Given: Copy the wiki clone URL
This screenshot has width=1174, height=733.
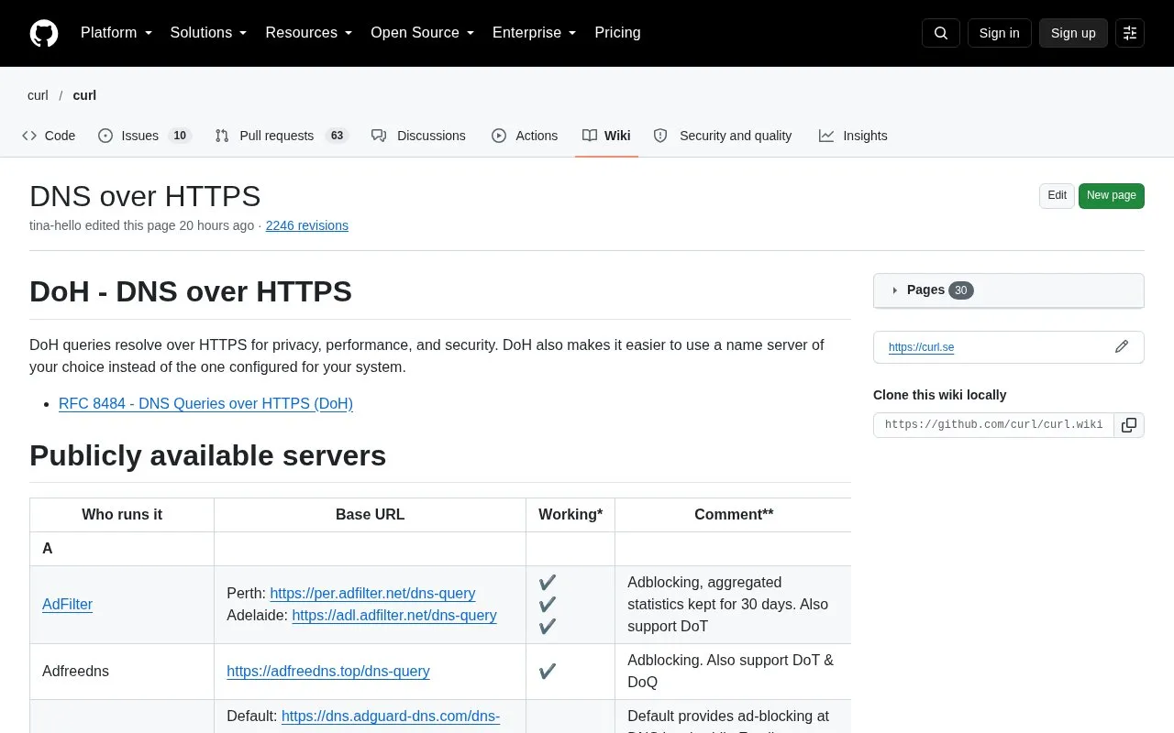Looking at the screenshot, I should tap(1129, 425).
